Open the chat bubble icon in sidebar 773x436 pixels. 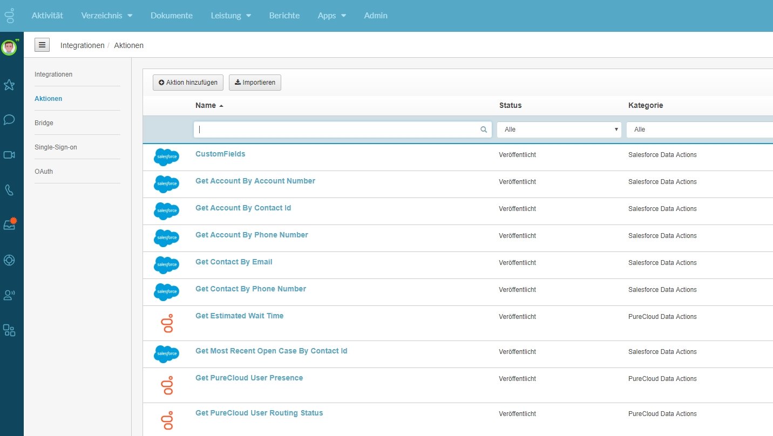[9, 120]
